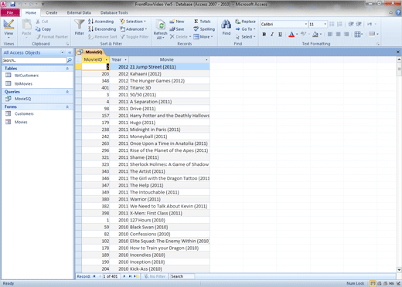The image size is (402, 287).
Task: Open the Selection filter dropdown
Action: [x=133, y=22]
